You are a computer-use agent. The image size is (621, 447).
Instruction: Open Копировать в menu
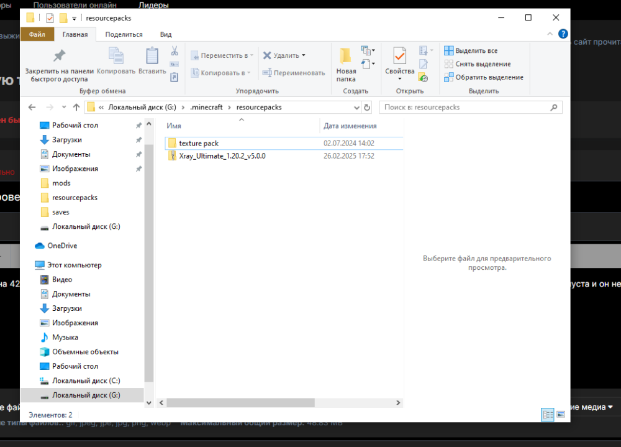coord(220,73)
